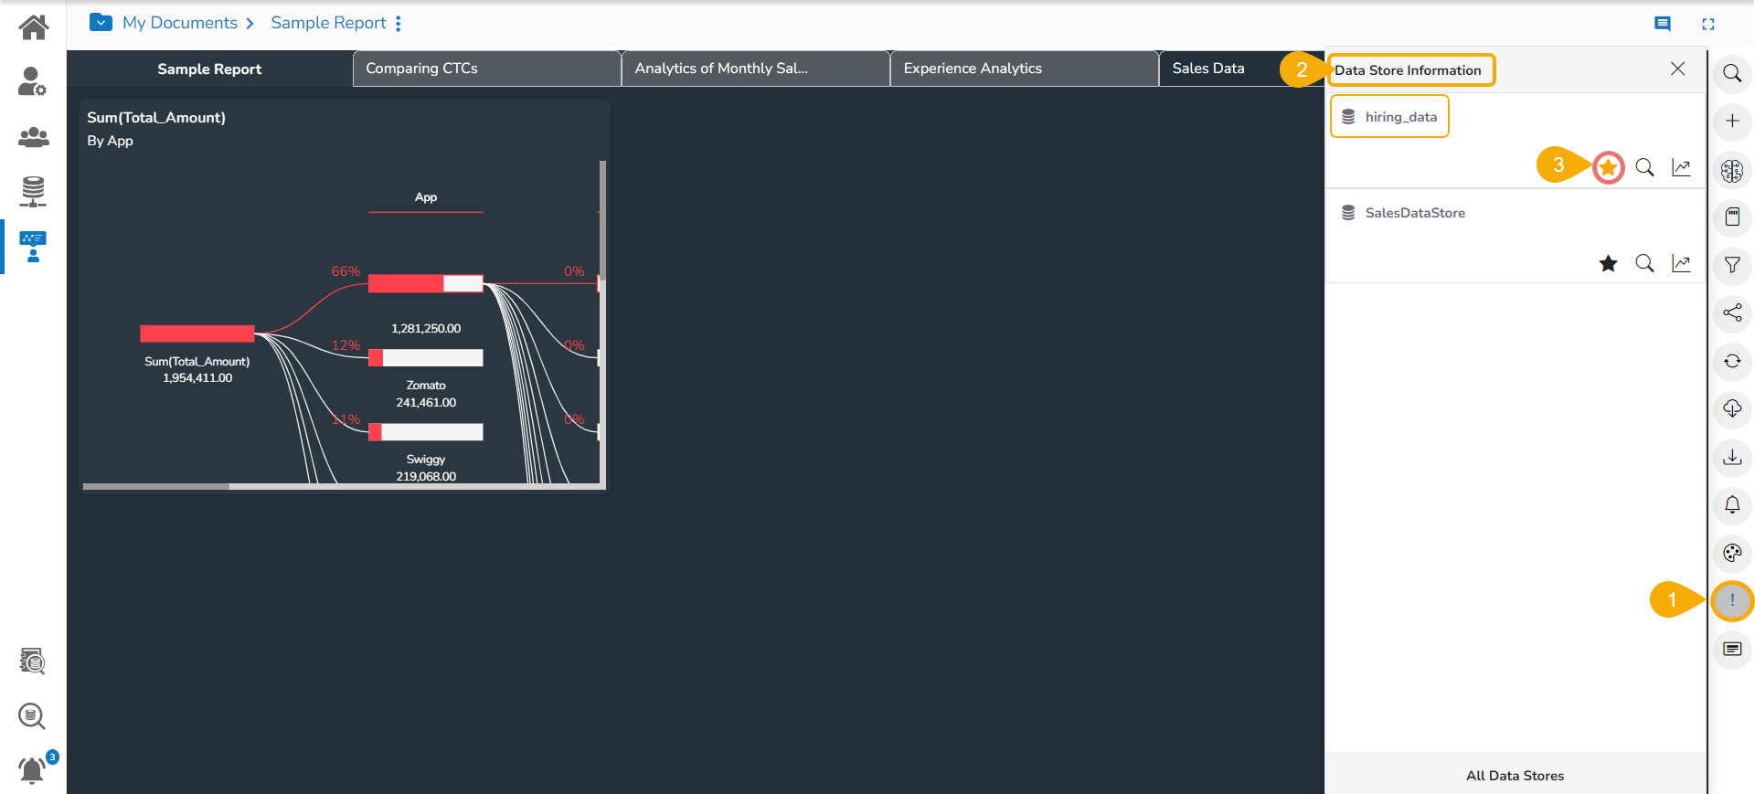
Task: Click the 241,461.00 value under Zomato
Action: [426, 402]
